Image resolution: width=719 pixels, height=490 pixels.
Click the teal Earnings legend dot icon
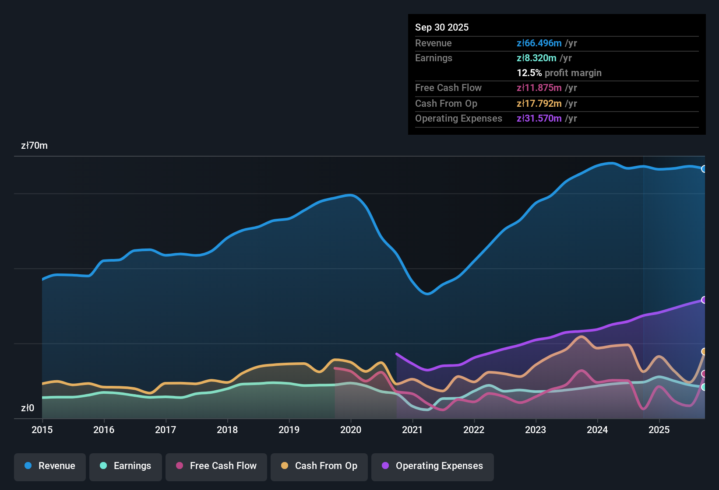coord(103,466)
